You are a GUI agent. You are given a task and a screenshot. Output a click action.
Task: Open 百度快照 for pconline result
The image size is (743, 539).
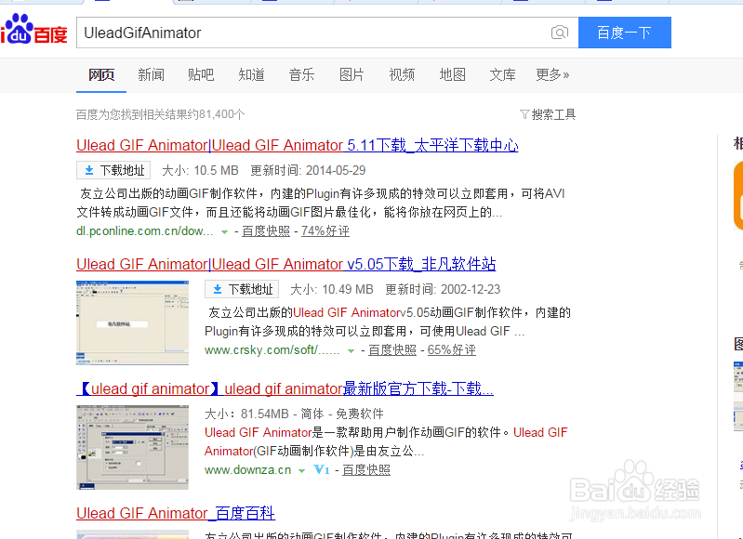click(266, 231)
